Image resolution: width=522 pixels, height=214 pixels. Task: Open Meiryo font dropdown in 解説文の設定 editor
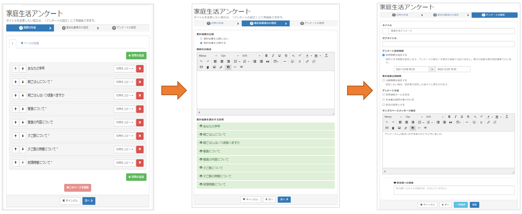point(208,56)
